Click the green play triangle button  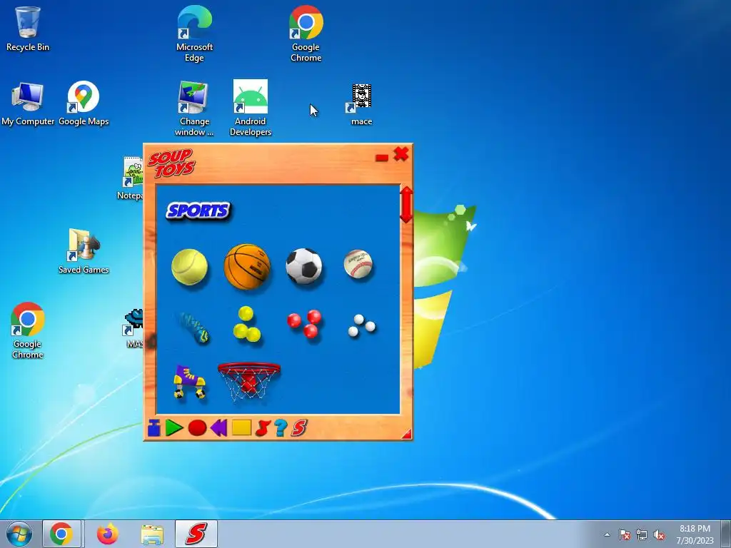174,428
